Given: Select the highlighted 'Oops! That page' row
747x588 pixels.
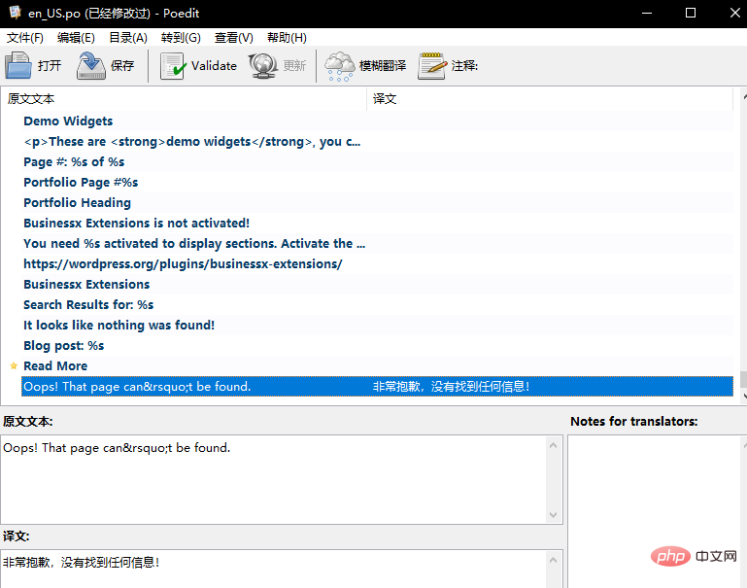Looking at the screenshot, I should pos(377,387).
